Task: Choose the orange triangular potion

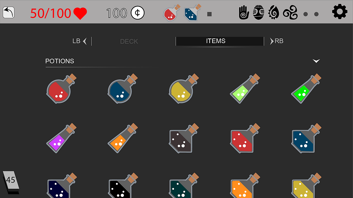Action: (x=123, y=138)
